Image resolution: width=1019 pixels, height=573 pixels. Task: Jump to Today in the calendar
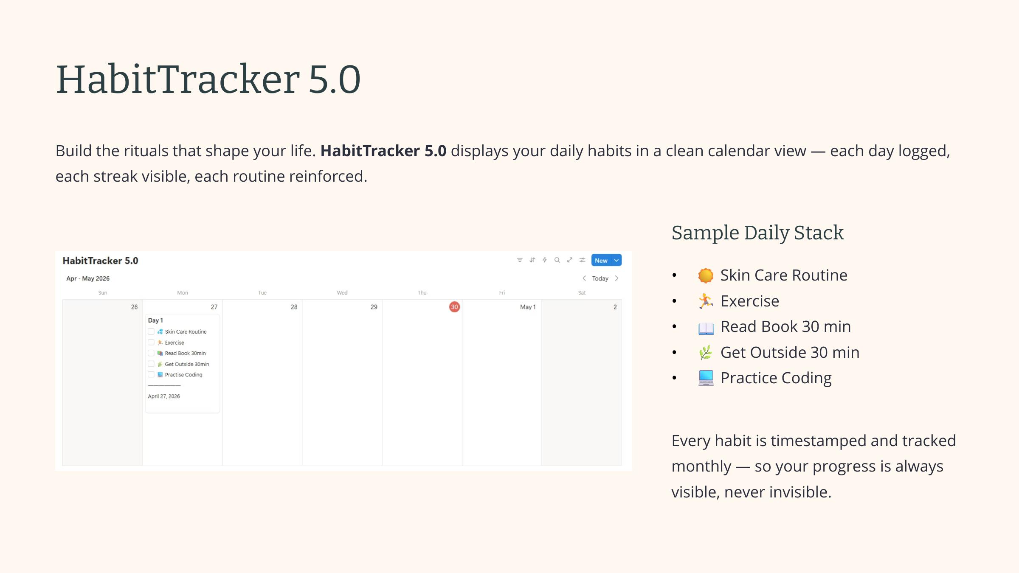tap(600, 278)
